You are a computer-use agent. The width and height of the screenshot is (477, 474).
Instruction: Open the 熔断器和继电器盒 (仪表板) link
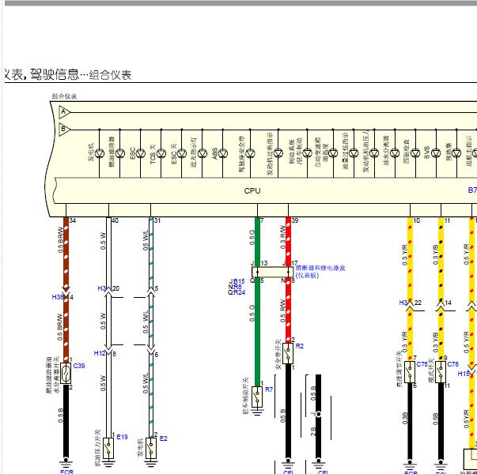(x=320, y=272)
